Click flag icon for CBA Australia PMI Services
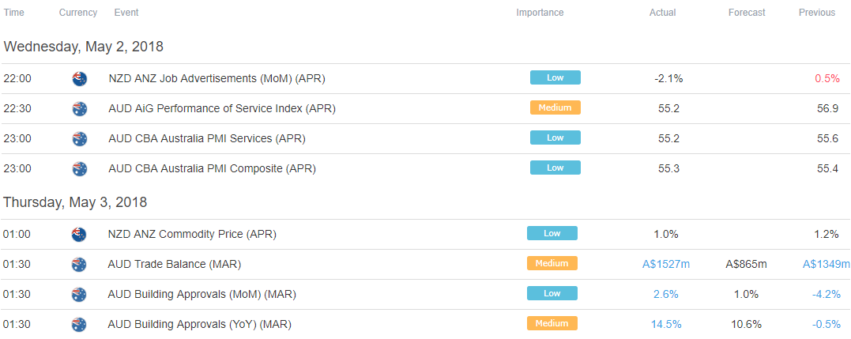 click(x=79, y=138)
